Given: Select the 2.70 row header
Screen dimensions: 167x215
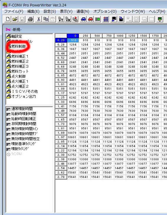Looking at the screenshot, I should (61, 177).
